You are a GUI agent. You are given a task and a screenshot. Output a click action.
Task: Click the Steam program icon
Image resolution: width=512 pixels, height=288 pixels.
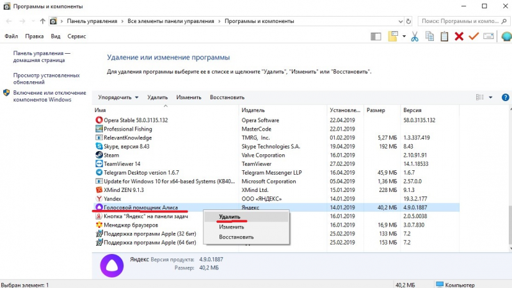[x=99, y=155]
